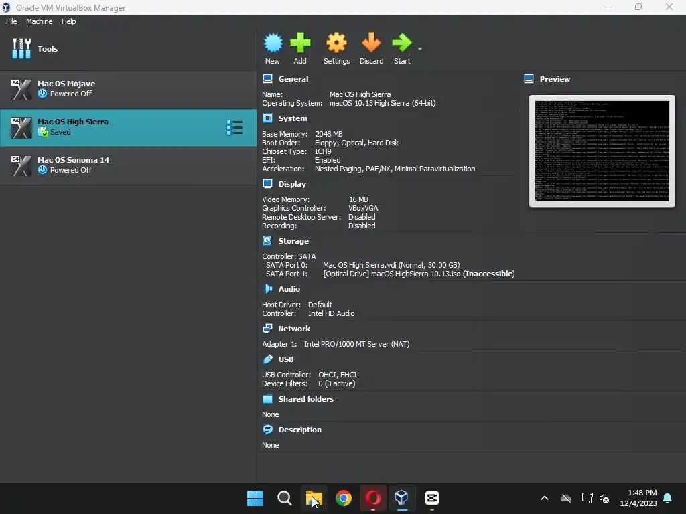This screenshot has width=686, height=514.
Task: Open Windows taskbar search
Action: (284, 498)
